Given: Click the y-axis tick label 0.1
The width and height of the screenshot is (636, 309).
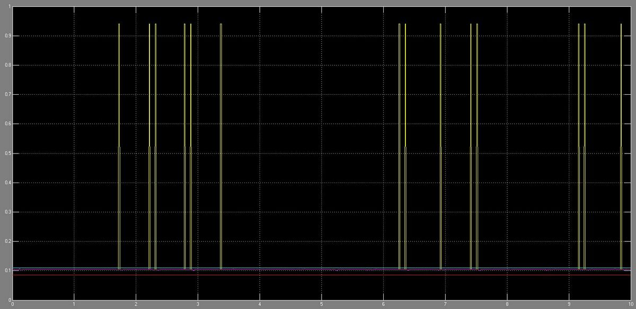Looking at the screenshot, I should tap(5, 271).
